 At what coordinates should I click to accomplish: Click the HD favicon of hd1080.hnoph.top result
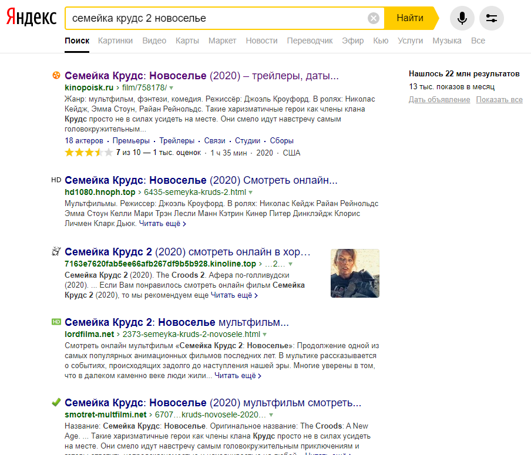[x=56, y=180]
